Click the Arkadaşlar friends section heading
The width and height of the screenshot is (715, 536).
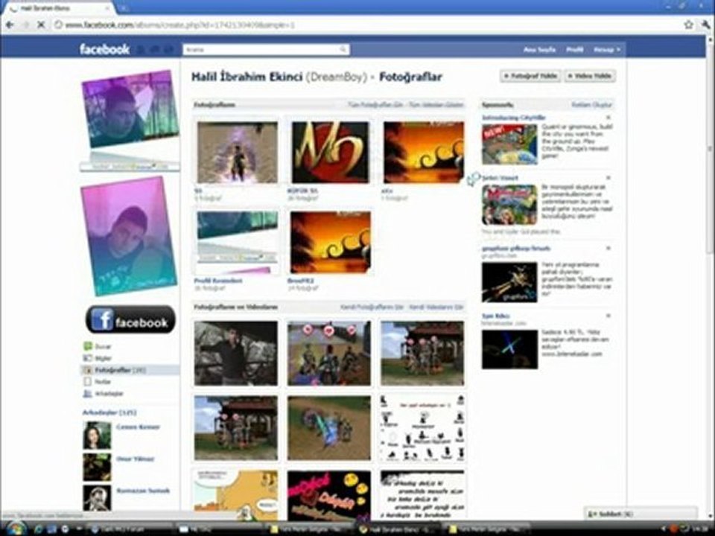[109, 412]
